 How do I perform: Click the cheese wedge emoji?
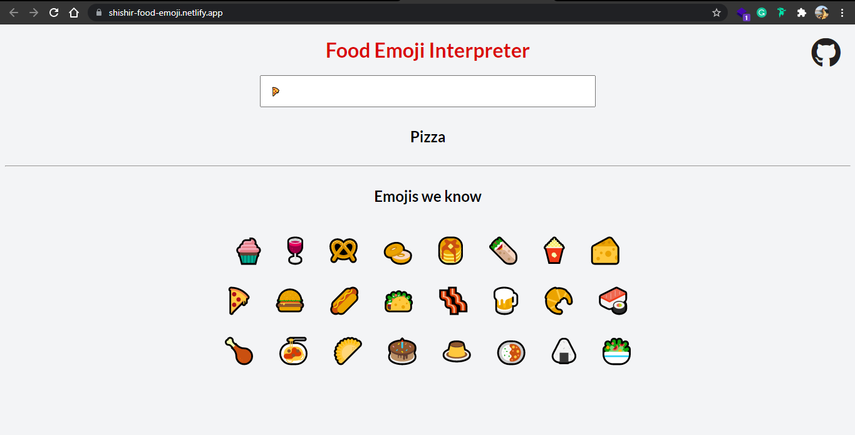pyautogui.click(x=604, y=250)
